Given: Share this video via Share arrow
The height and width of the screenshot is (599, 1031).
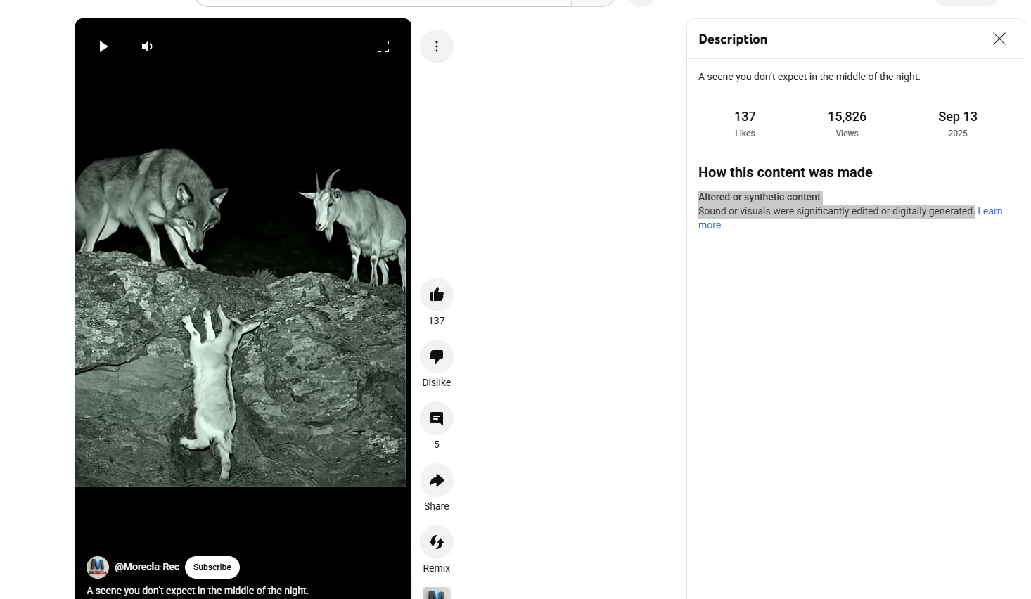Looking at the screenshot, I should (x=437, y=481).
